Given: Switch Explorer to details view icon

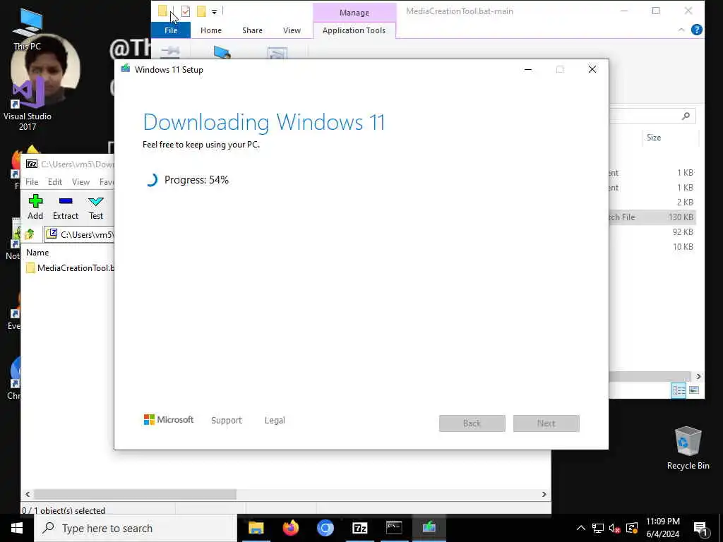Looking at the screenshot, I should [x=679, y=390].
